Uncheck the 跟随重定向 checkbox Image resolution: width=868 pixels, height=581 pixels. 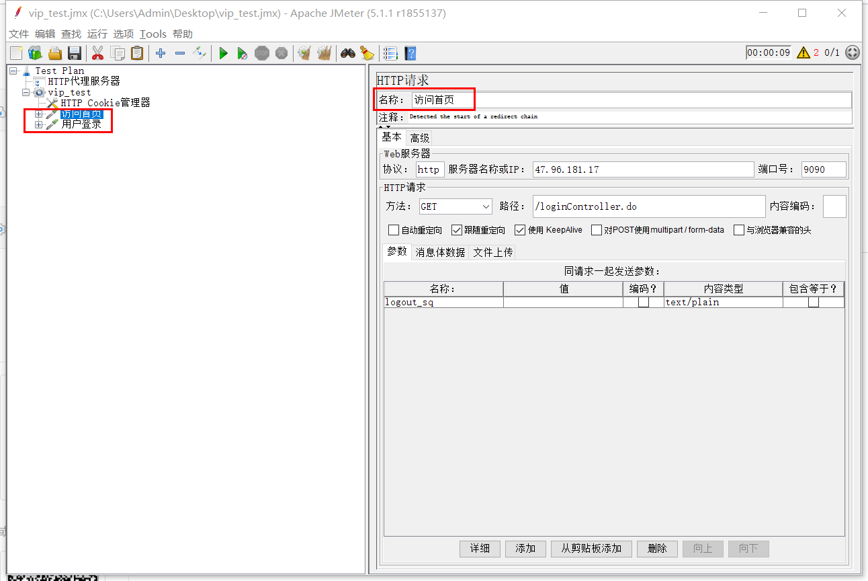point(457,230)
